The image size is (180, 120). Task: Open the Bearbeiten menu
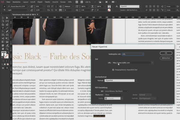(16, 2)
